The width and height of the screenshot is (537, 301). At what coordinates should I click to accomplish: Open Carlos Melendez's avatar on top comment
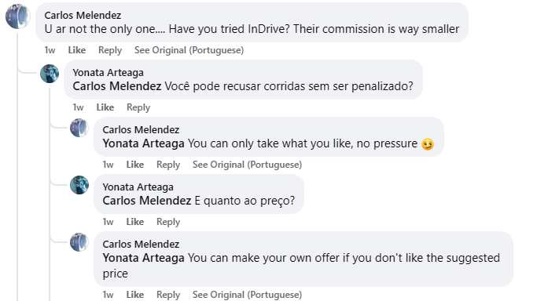[x=18, y=16]
